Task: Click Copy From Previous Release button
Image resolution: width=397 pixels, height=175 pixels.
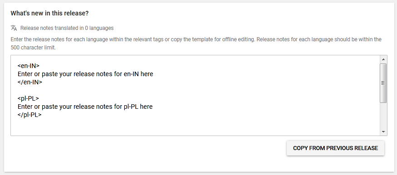Action: pos(335,148)
